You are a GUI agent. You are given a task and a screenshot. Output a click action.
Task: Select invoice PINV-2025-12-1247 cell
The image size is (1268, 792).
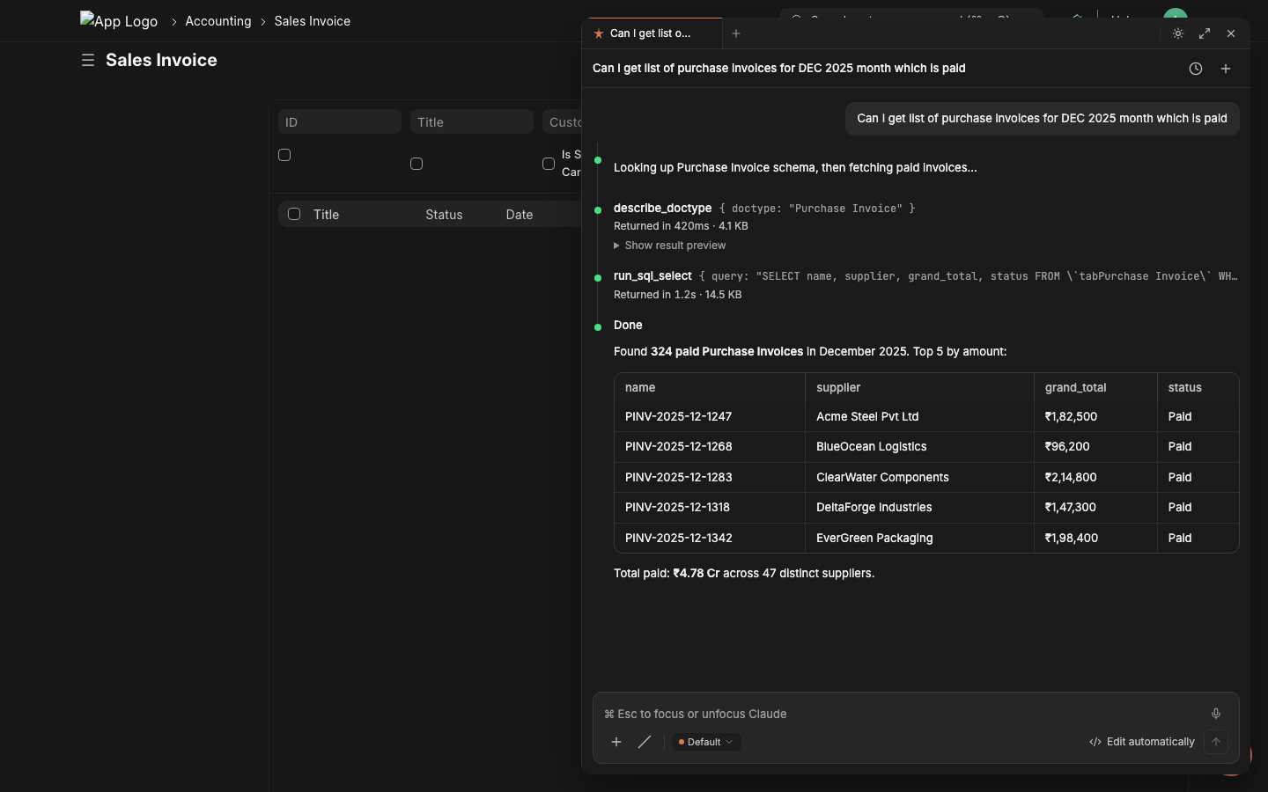coord(710,417)
